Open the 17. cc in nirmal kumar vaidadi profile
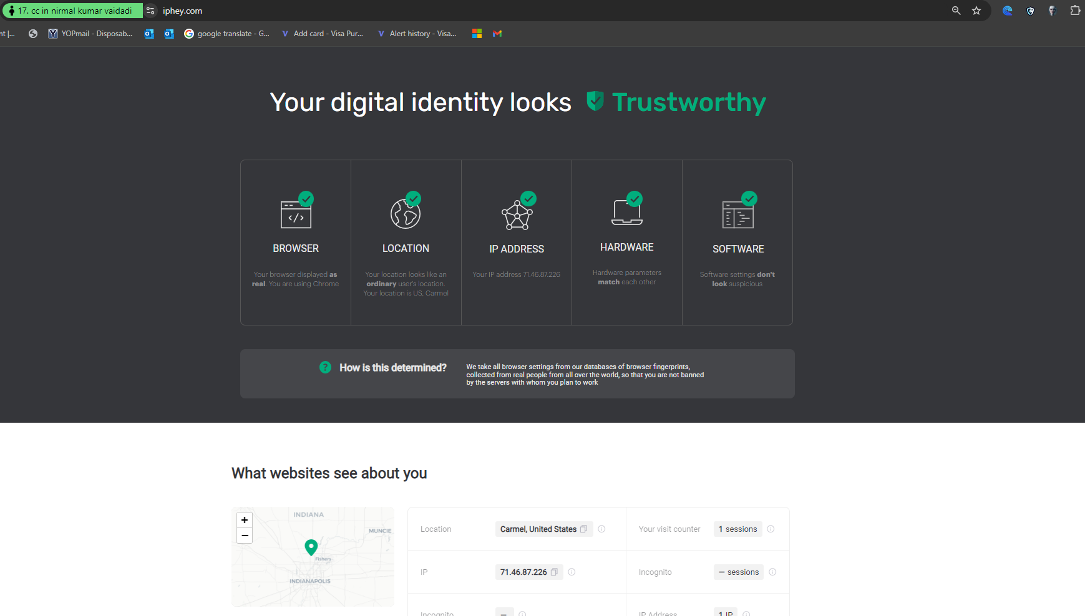Screen dimensions: 1085x616 [x=72, y=11]
